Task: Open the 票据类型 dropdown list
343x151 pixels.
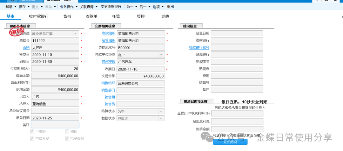Action: point(76,33)
